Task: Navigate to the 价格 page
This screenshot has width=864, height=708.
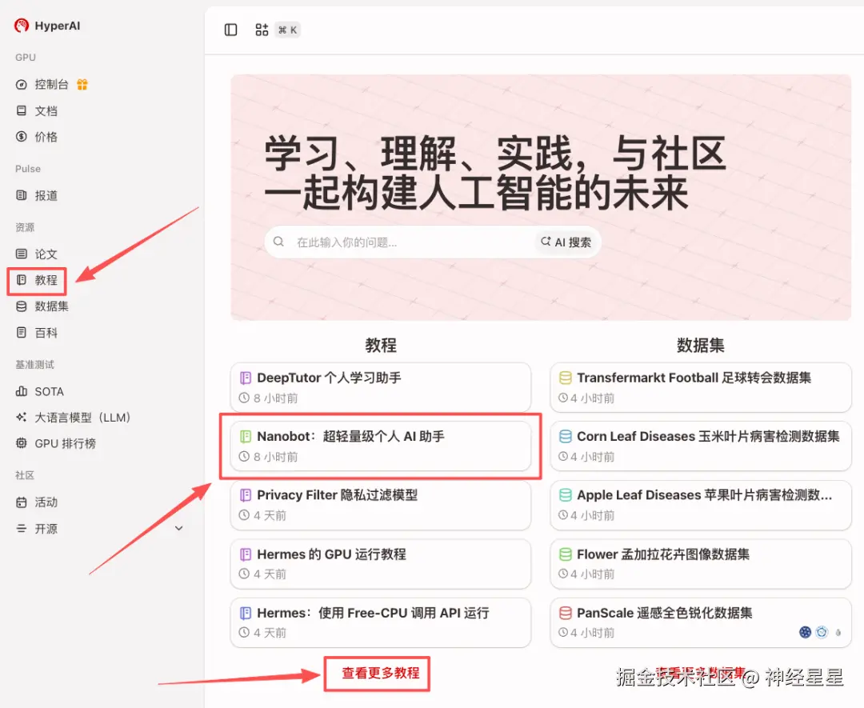Action: pos(46,137)
